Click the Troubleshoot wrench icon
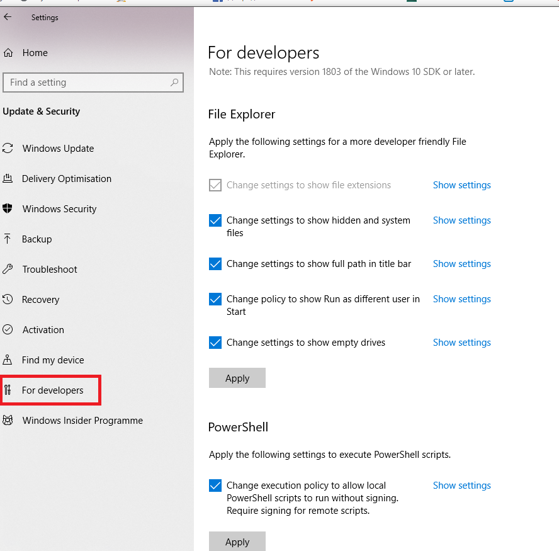Screen dimensions: 559x551 point(8,269)
